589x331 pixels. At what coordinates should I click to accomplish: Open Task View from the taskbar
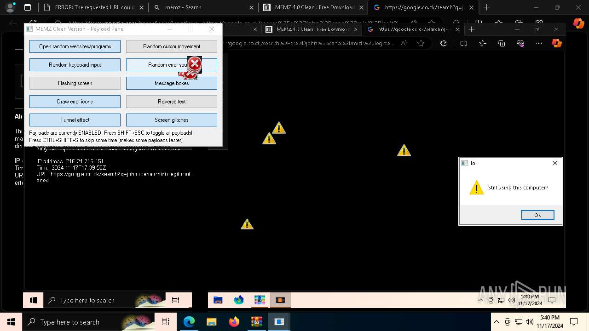(x=166, y=322)
